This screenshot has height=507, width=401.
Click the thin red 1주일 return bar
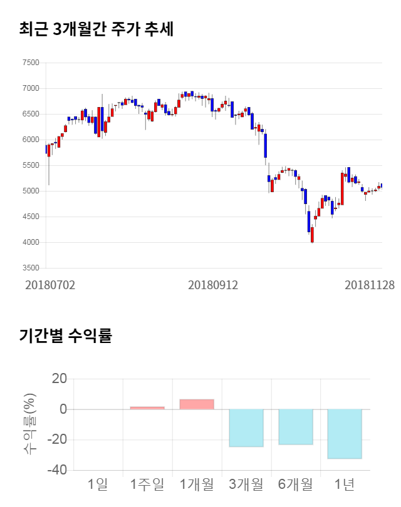[147, 408]
